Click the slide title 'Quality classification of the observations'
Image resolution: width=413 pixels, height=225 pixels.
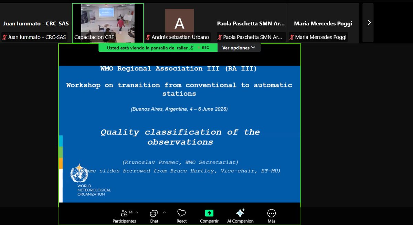(x=180, y=137)
